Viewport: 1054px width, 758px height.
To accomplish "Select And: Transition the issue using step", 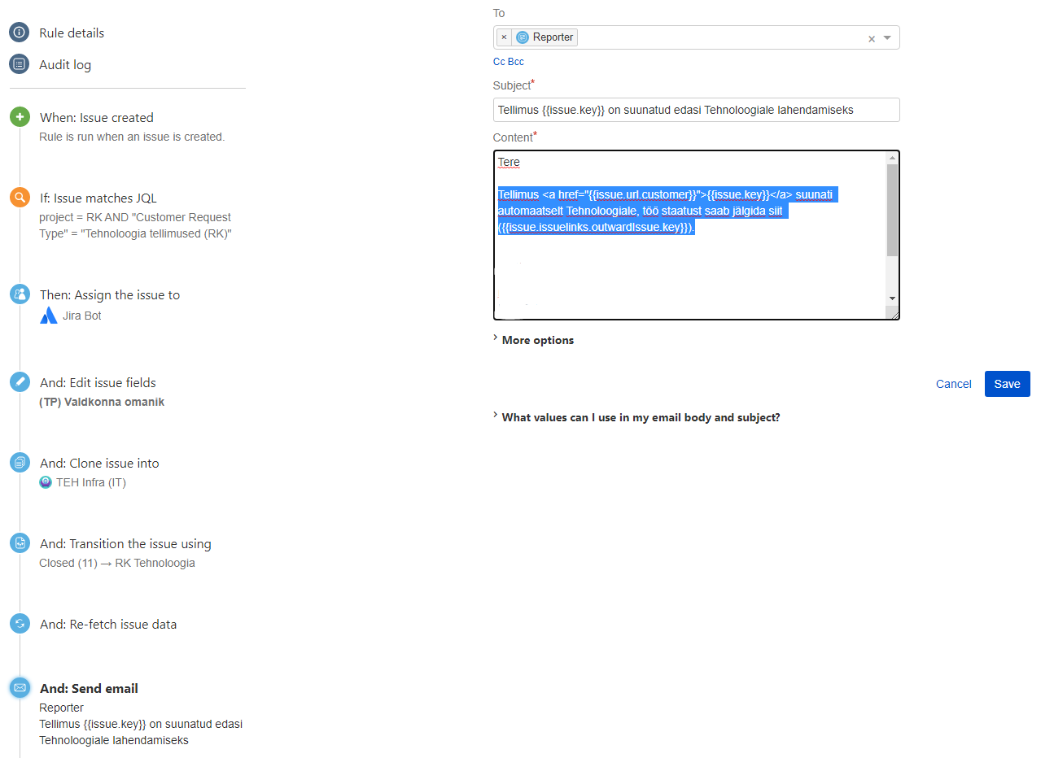I will point(125,543).
